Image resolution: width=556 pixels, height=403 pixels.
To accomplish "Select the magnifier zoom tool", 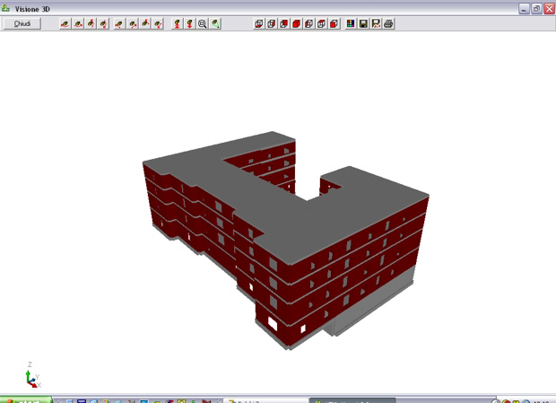I will click(202, 23).
